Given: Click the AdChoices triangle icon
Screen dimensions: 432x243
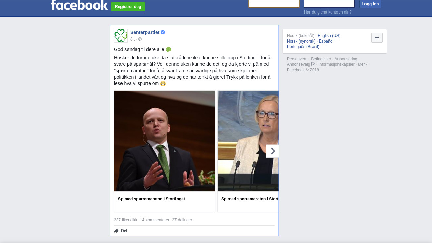Looking at the screenshot, I should click(x=313, y=64).
